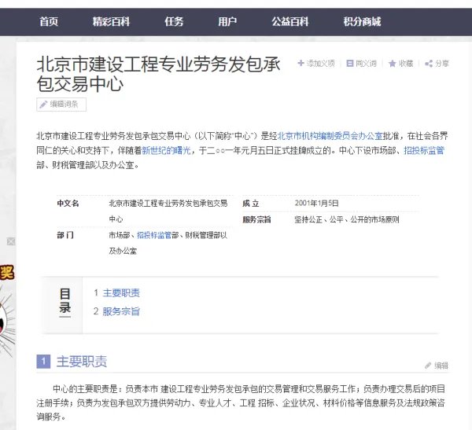The height and width of the screenshot is (430, 472).
Task: Click the 目录 label
Action: coord(65,301)
